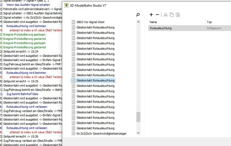Select the highlighted Gleiskontakt Rotausleuchtung item
Screen dimensions: 231x146
[95, 80]
